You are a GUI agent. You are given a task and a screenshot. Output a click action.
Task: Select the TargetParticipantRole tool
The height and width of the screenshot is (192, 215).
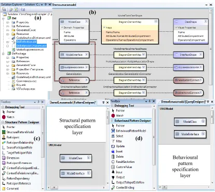point(17,153)
